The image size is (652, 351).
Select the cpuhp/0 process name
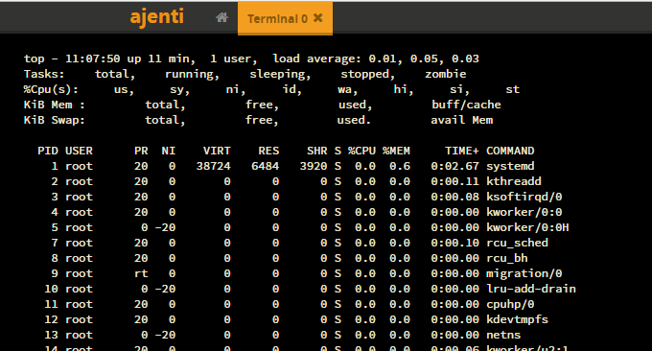tap(510, 304)
